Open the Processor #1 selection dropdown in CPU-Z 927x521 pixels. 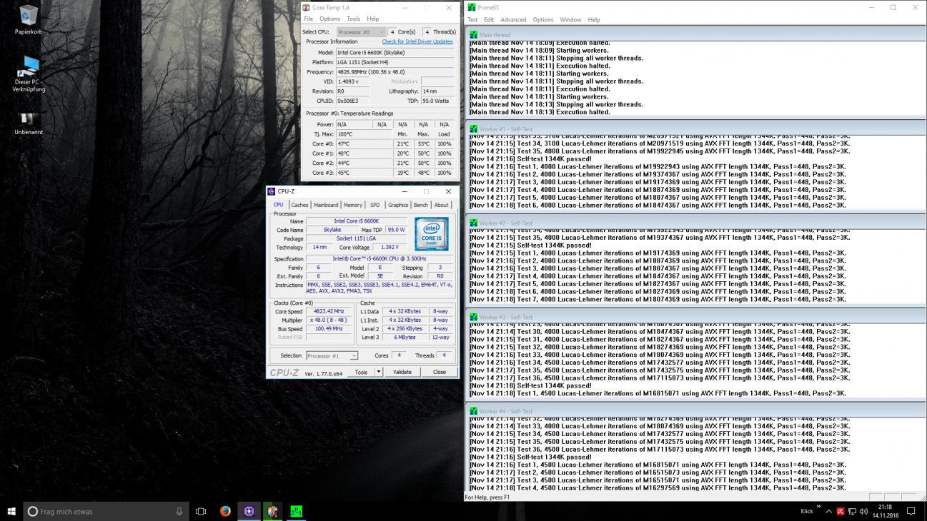(332, 355)
